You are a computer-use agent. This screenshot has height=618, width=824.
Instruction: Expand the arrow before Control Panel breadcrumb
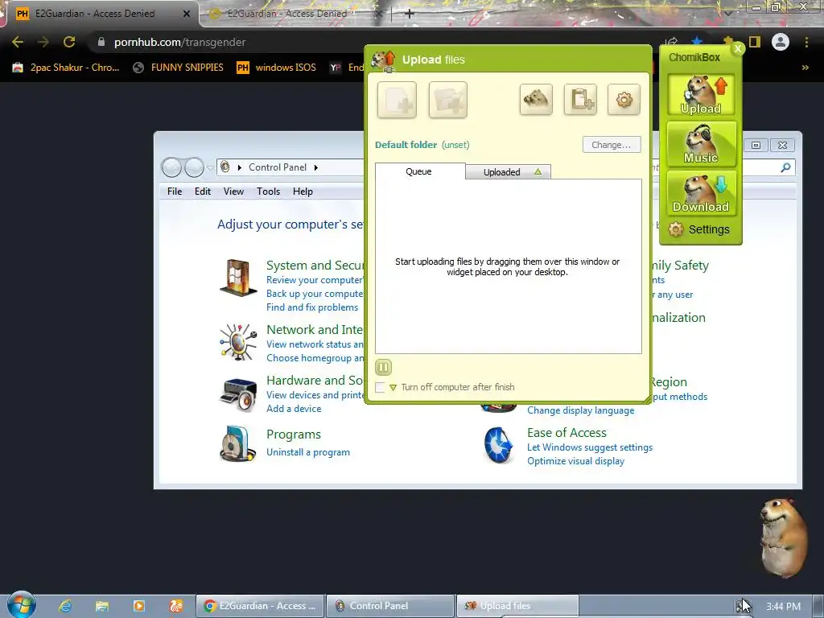coord(240,167)
